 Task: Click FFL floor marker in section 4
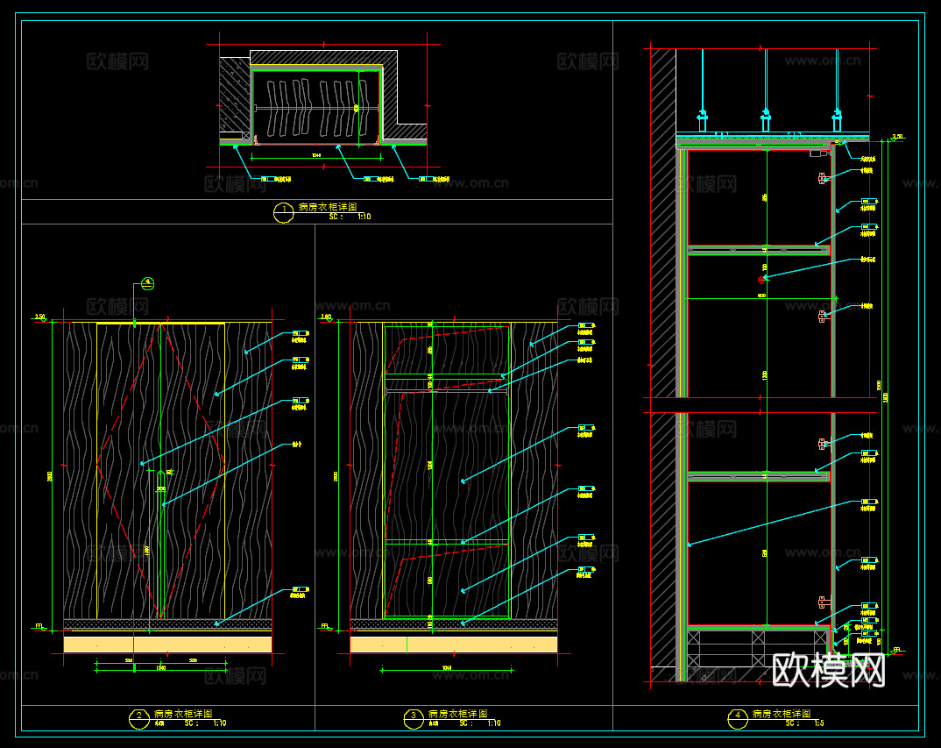(x=896, y=650)
